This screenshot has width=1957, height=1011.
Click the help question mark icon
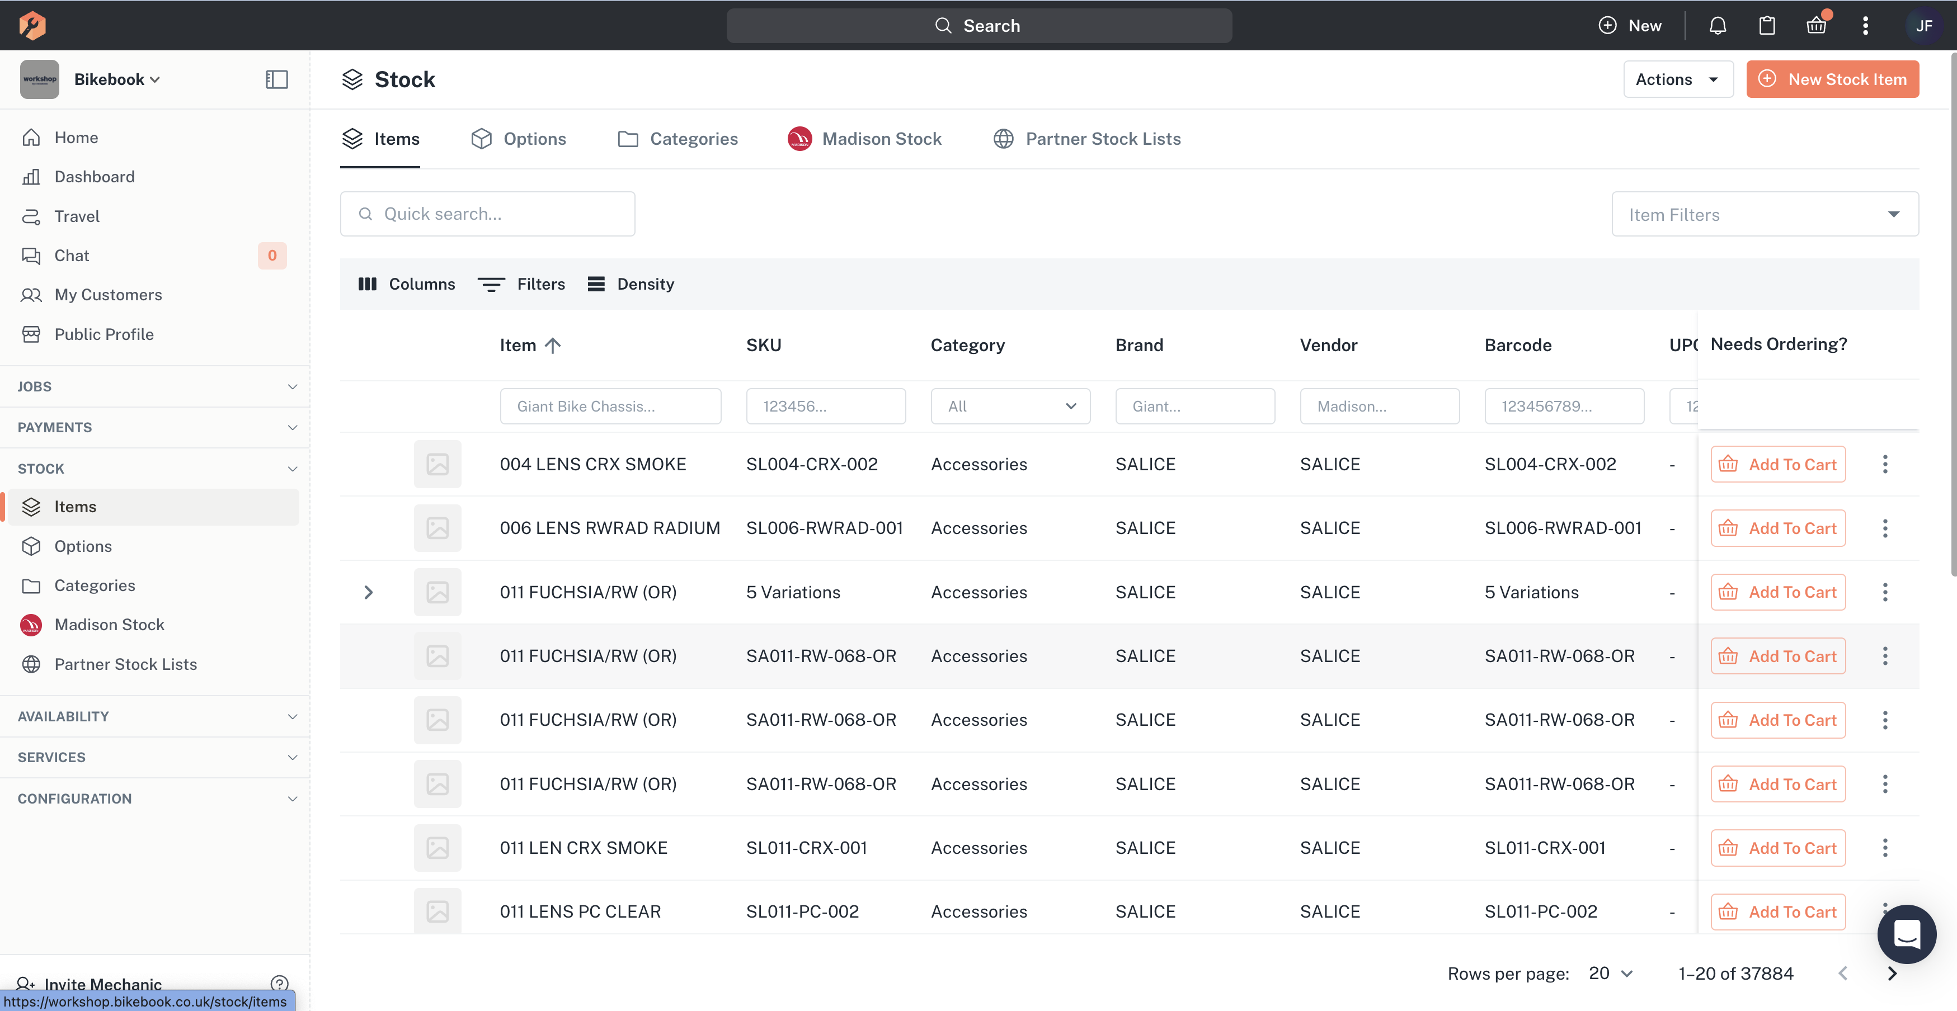coord(280,984)
